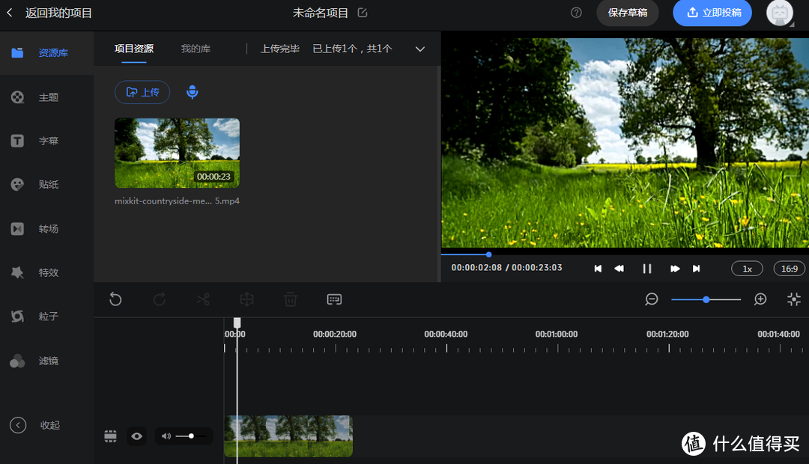Delete the selected clip with trash icon
This screenshot has height=464, width=809.
pos(291,299)
